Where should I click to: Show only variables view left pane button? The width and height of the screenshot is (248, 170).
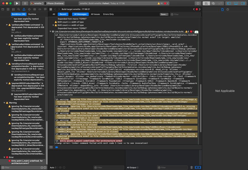click(x=196, y=167)
